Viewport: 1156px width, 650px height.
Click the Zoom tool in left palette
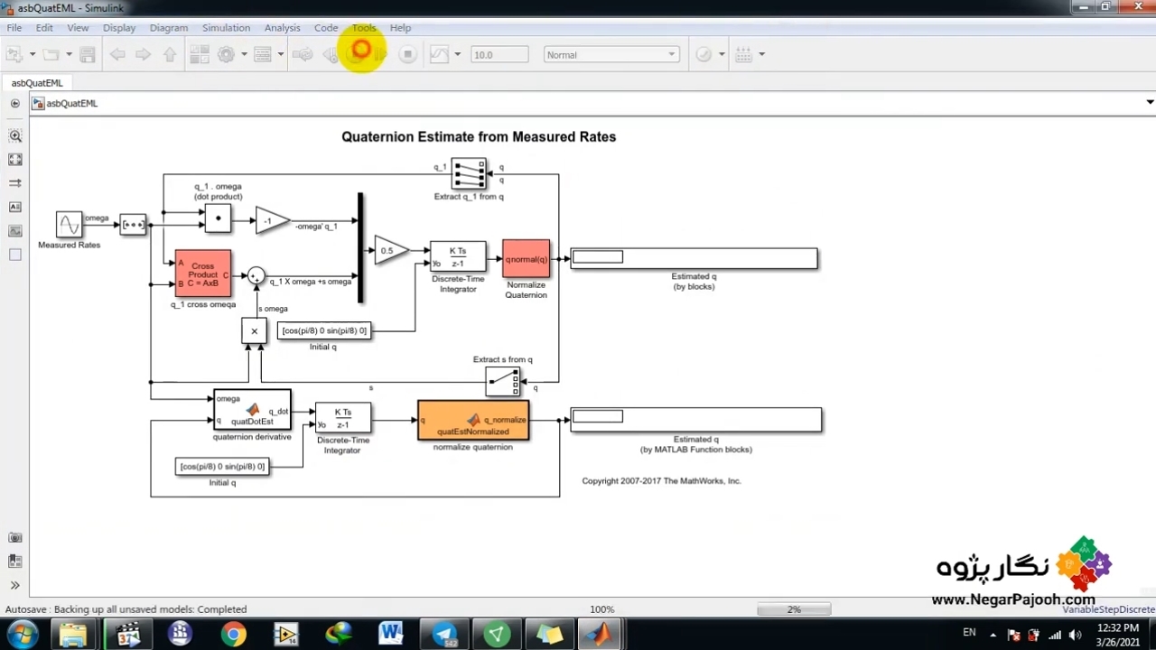pyautogui.click(x=15, y=136)
